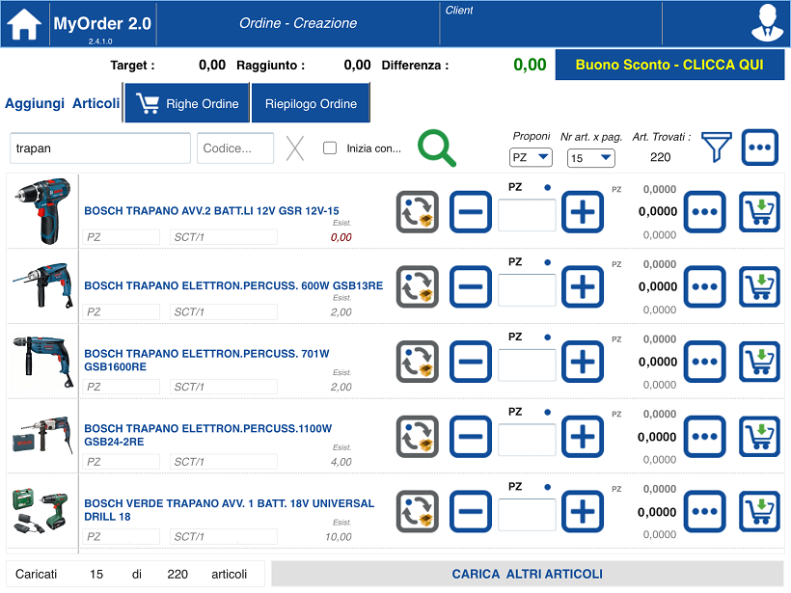791x593 pixels.
Task: Add Universal Drill 18 to cart
Action: pos(760,511)
